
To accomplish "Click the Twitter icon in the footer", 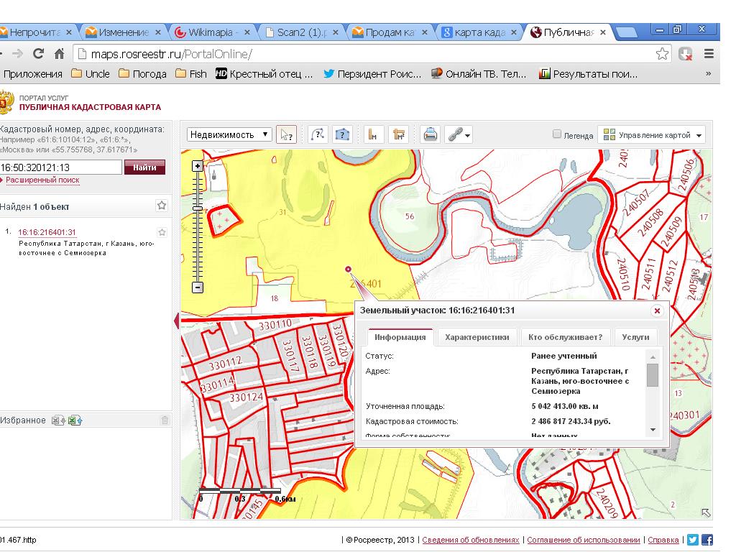I will point(693,540).
